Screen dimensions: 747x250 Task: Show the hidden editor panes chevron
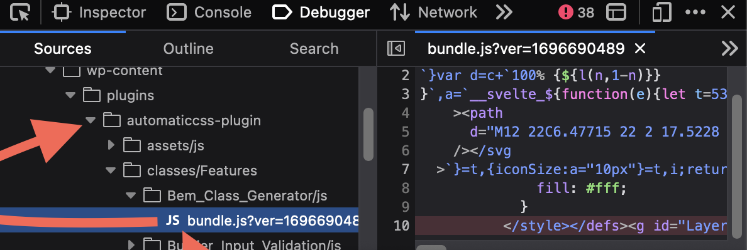coord(729,48)
